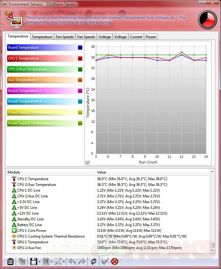Click the refresh arrows icon
Screen dimensions: 221x269
pyautogui.click(x=93, y=261)
